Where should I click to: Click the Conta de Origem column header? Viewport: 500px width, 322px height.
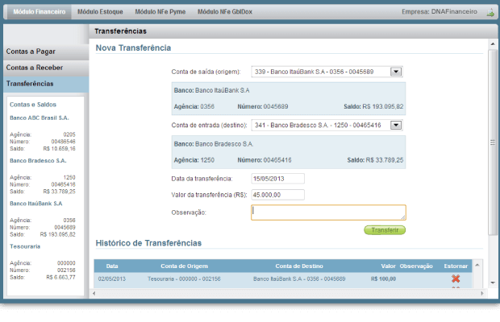point(185,266)
